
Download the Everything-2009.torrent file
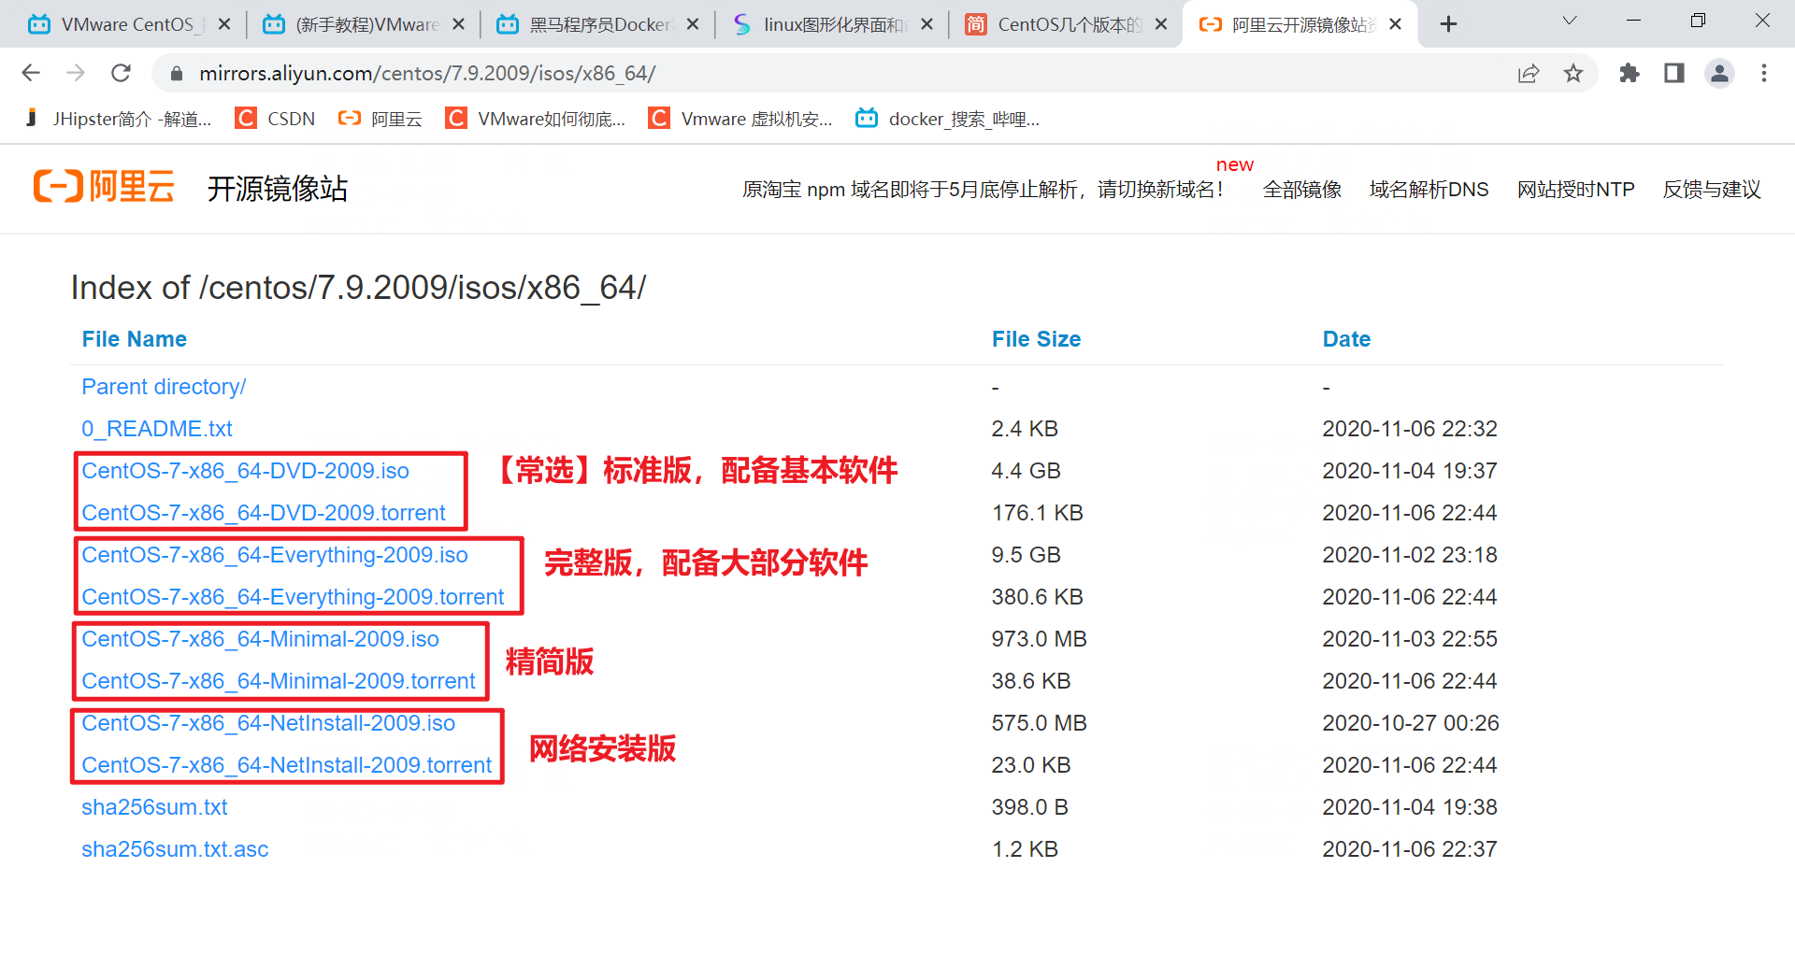tap(293, 597)
